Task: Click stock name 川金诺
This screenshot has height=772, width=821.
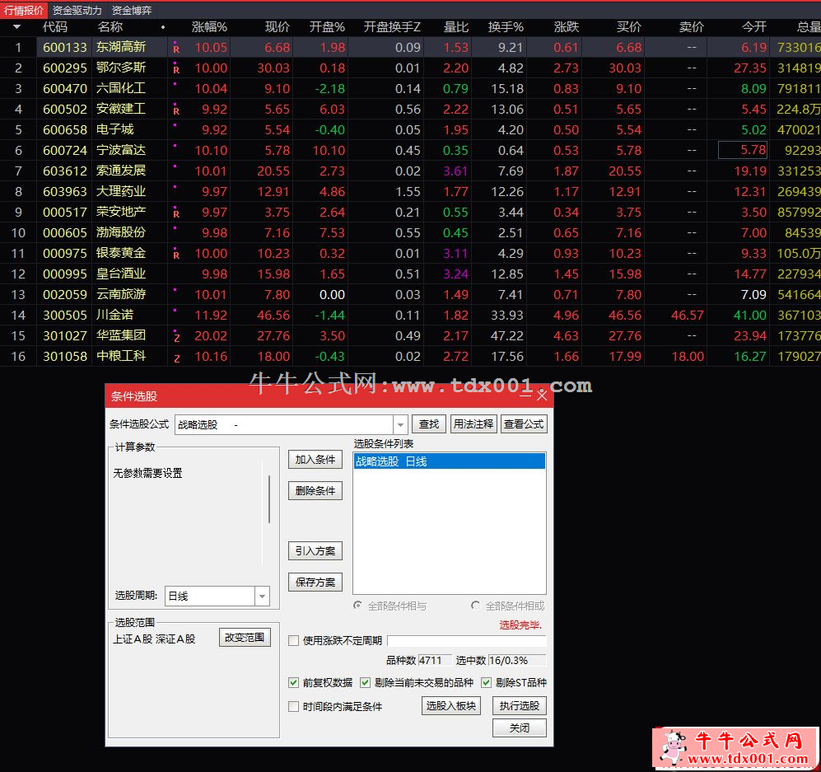Action: [x=114, y=315]
